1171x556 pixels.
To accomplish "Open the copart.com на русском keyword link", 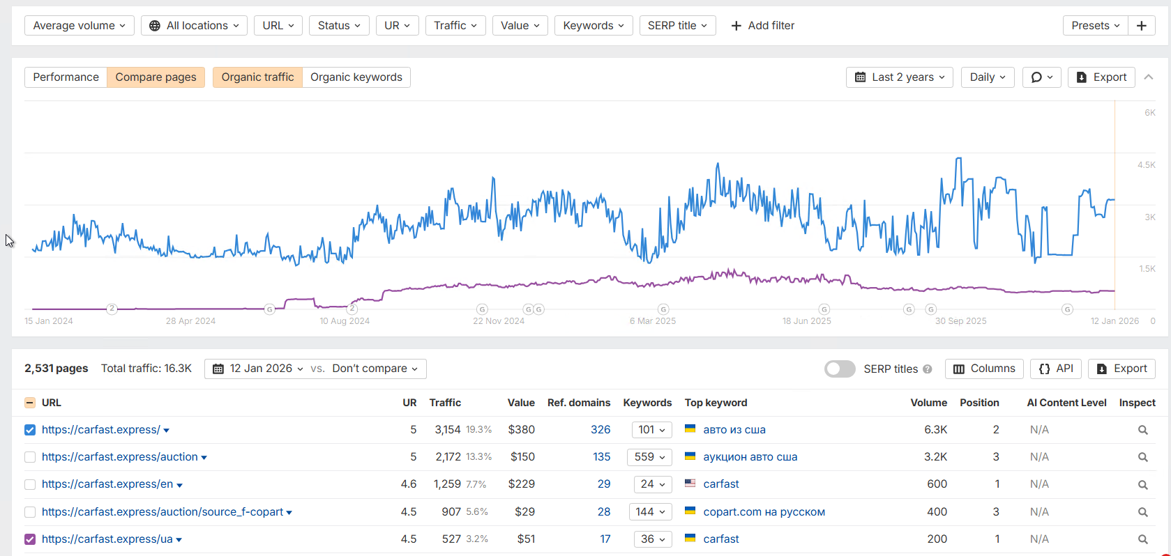I will point(764,512).
